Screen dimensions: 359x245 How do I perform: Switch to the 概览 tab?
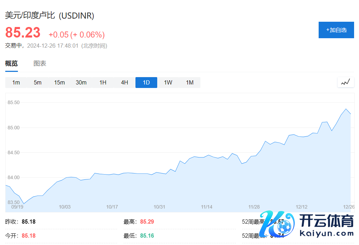pyautogui.click(x=11, y=63)
